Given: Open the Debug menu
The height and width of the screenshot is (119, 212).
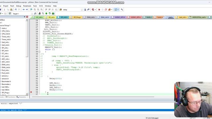Looking at the screenshot, I should coord(19,6).
